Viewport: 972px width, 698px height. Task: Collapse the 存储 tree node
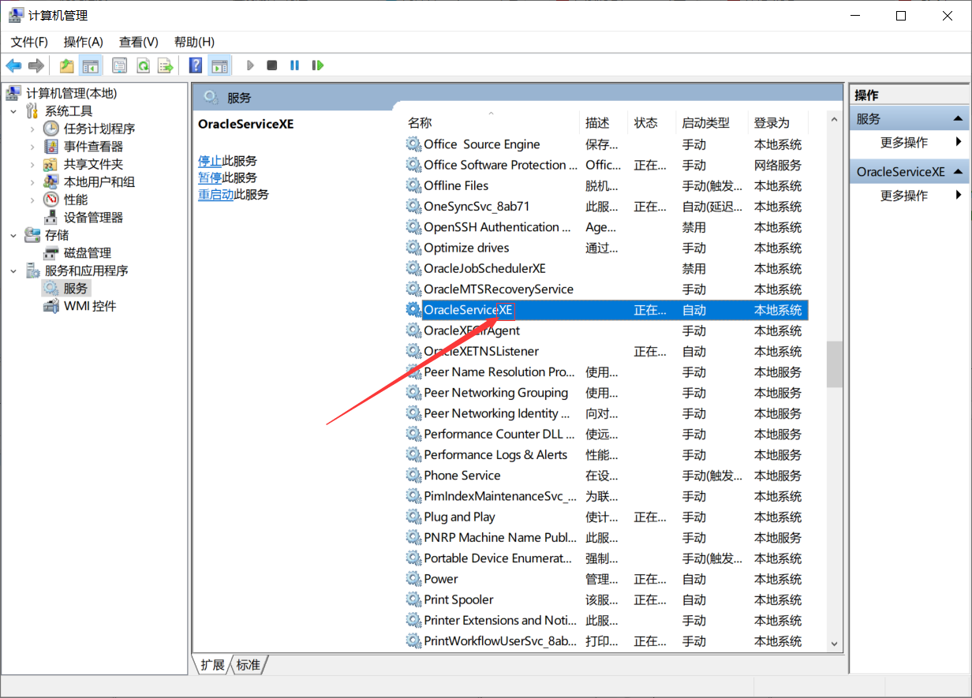[x=12, y=234]
